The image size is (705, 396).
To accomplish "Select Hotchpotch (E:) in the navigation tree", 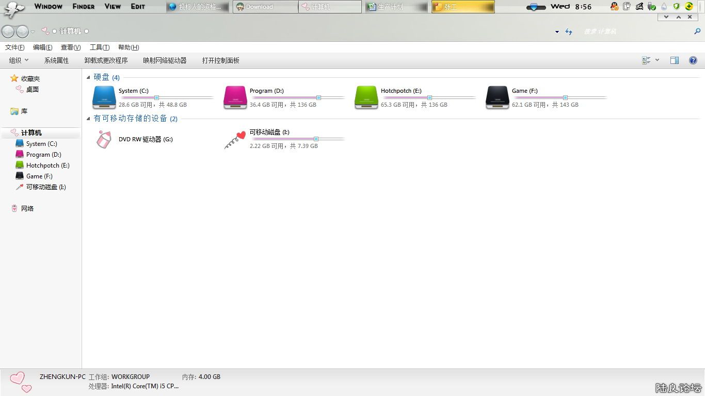I will pyautogui.click(x=47, y=166).
